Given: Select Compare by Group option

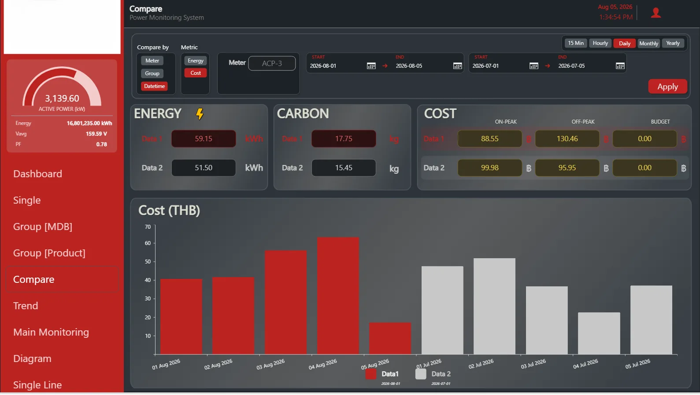Looking at the screenshot, I should [x=152, y=73].
